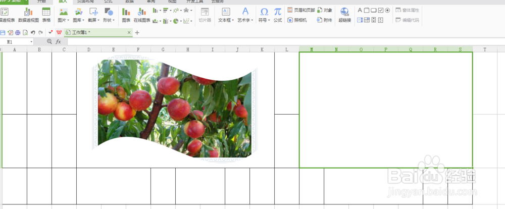Insert a spin button form control
The height and width of the screenshot is (209, 505).
380,20
